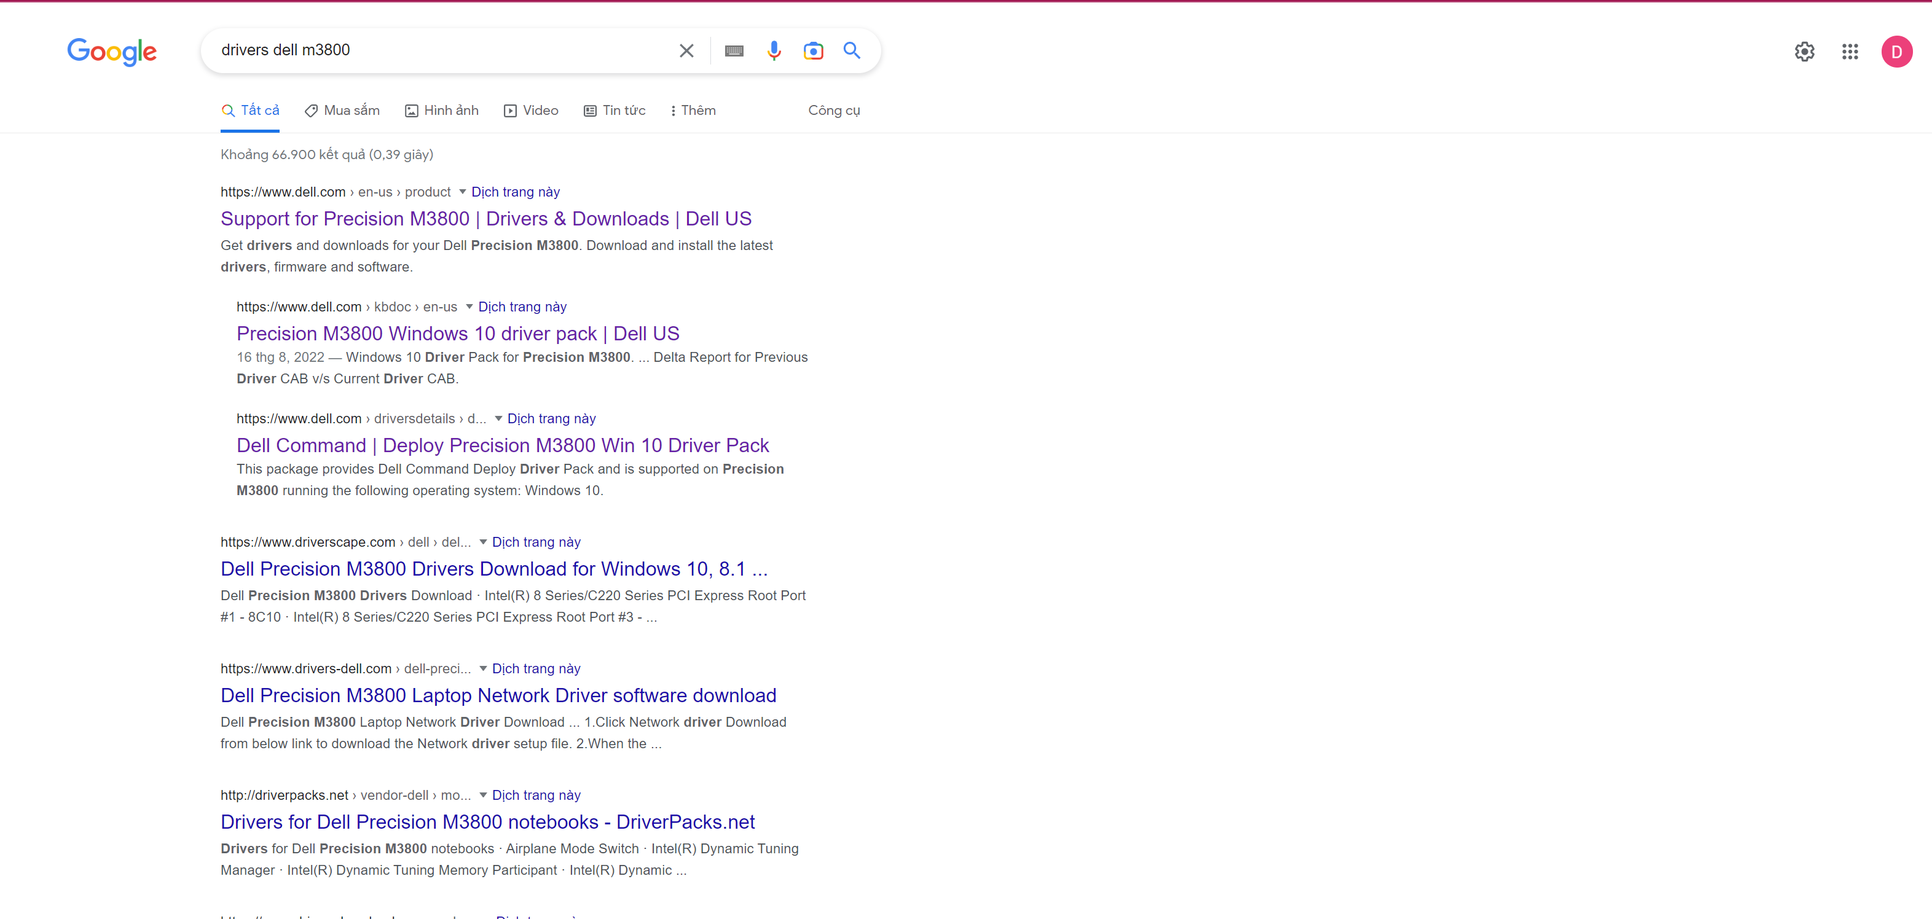
Task: Select the Tất cả tab
Action: click(x=251, y=110)
